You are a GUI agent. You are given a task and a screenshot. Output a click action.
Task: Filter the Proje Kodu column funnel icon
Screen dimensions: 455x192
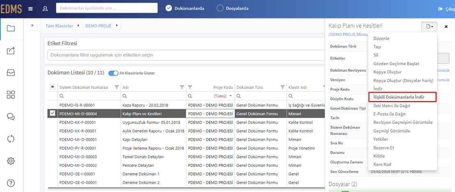(191, 87)
